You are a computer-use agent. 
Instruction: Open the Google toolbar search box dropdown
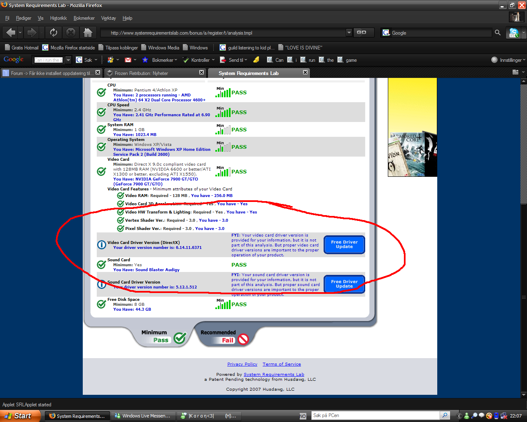pyautogui.click(x=68, y=60)
